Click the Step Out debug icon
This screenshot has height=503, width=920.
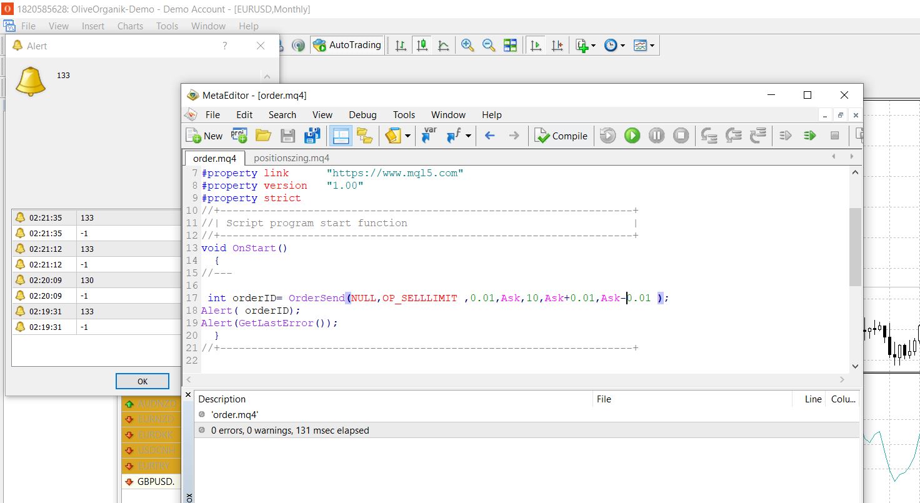click(757, 136)
